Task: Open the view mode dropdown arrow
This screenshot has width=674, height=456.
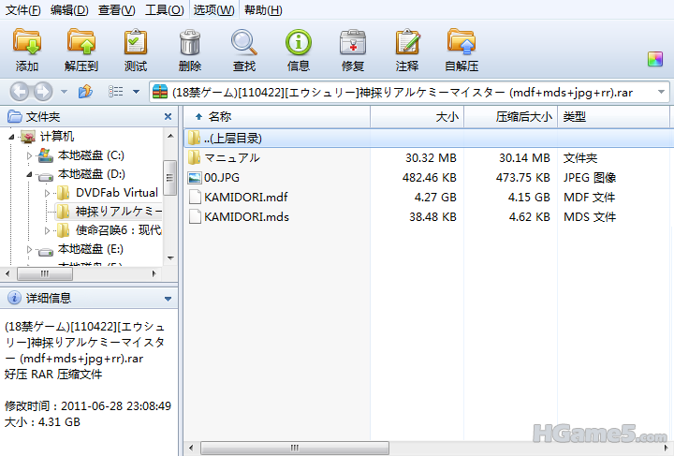Action: pyautogui.click(x=136, y=92)
